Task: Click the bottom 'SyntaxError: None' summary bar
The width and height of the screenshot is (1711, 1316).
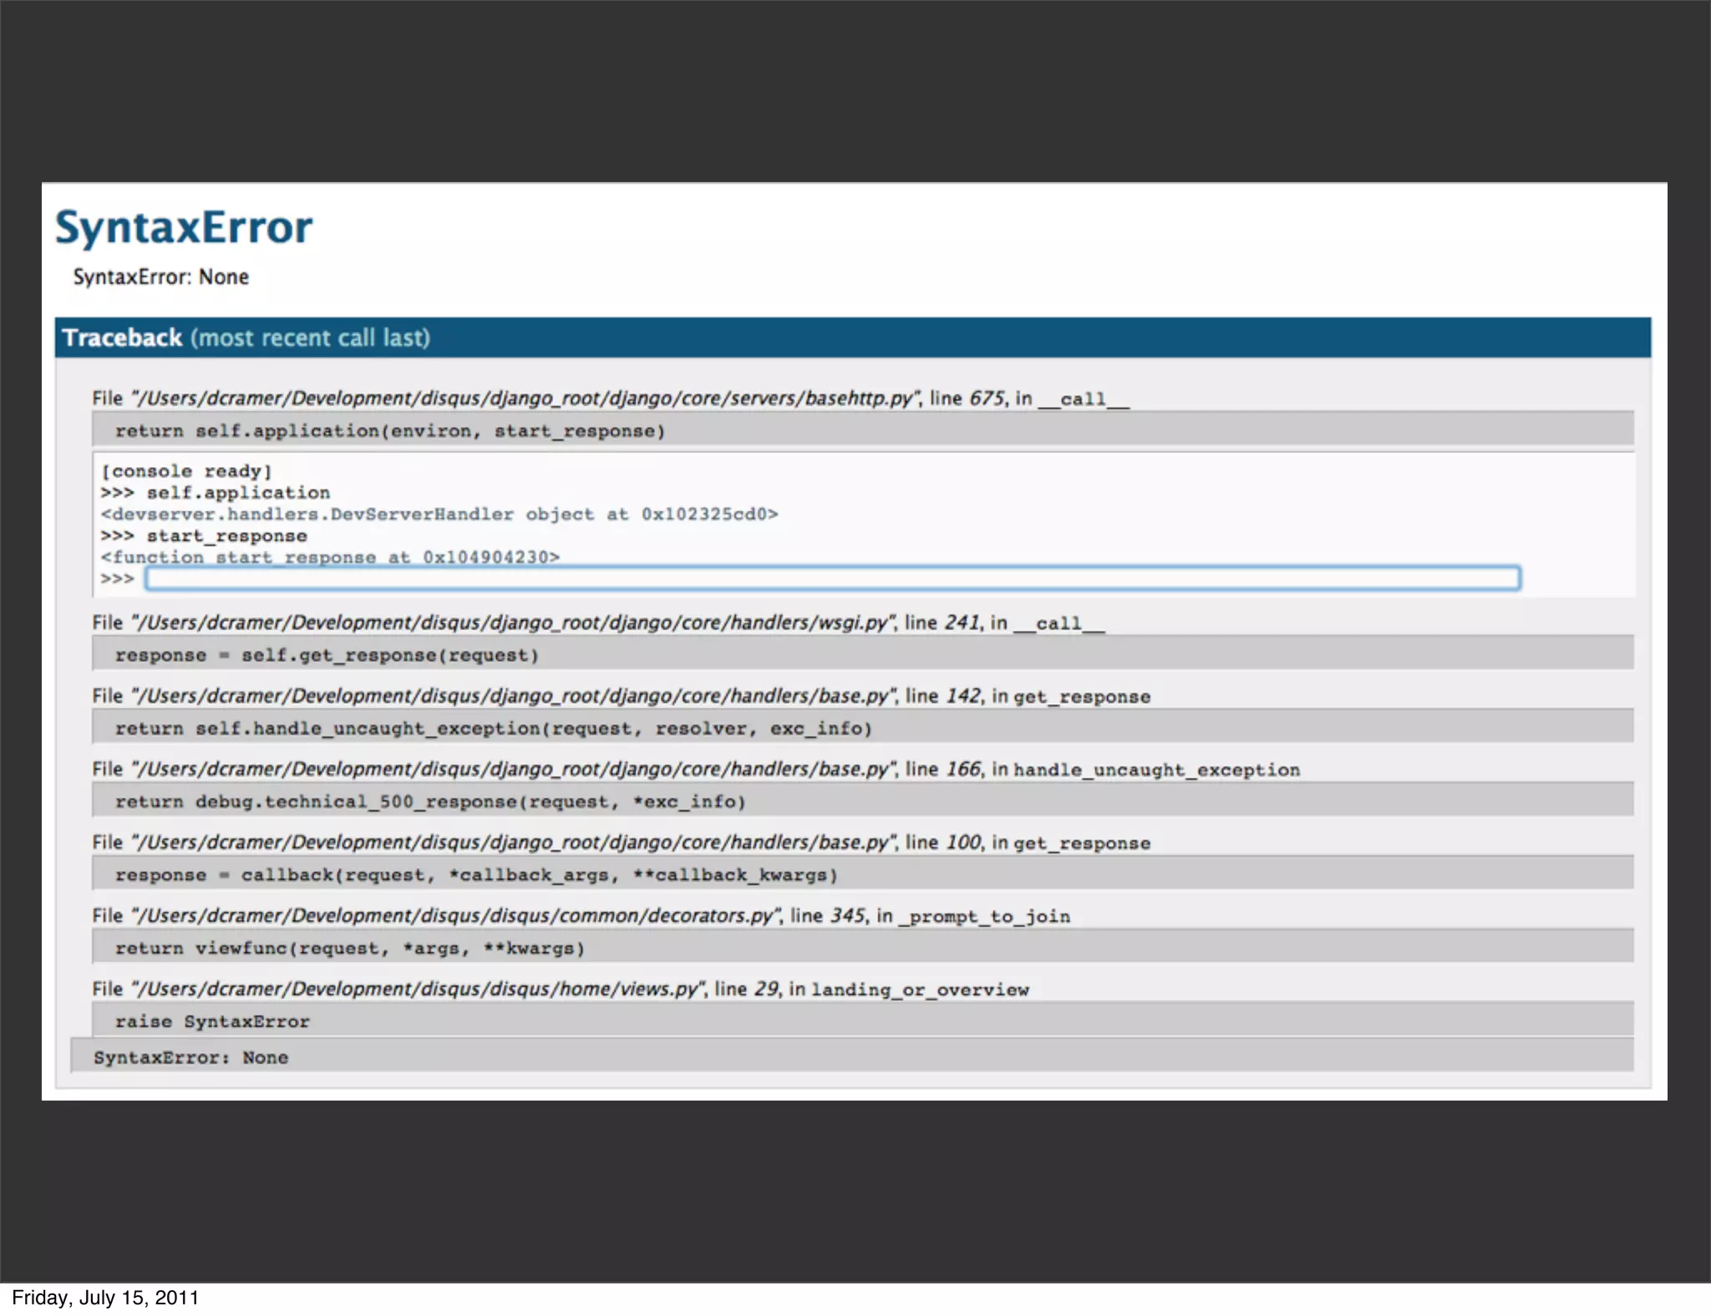Action: point(190,1058)
